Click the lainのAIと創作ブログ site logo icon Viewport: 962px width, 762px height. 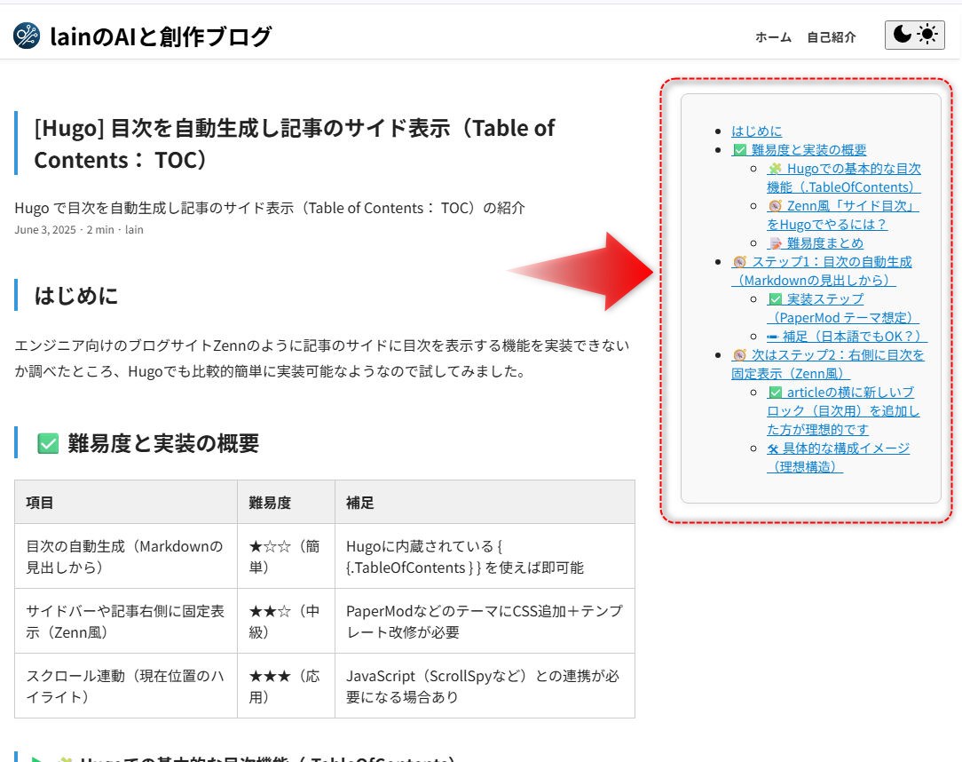(27, 36)
